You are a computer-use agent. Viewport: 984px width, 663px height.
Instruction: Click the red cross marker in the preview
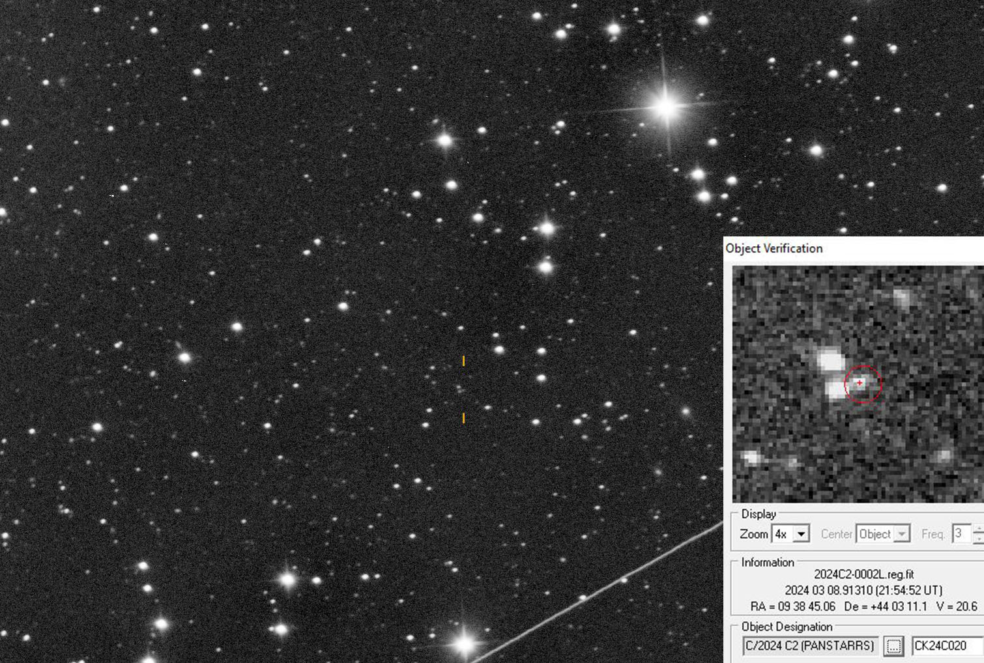tap(860, 383)
